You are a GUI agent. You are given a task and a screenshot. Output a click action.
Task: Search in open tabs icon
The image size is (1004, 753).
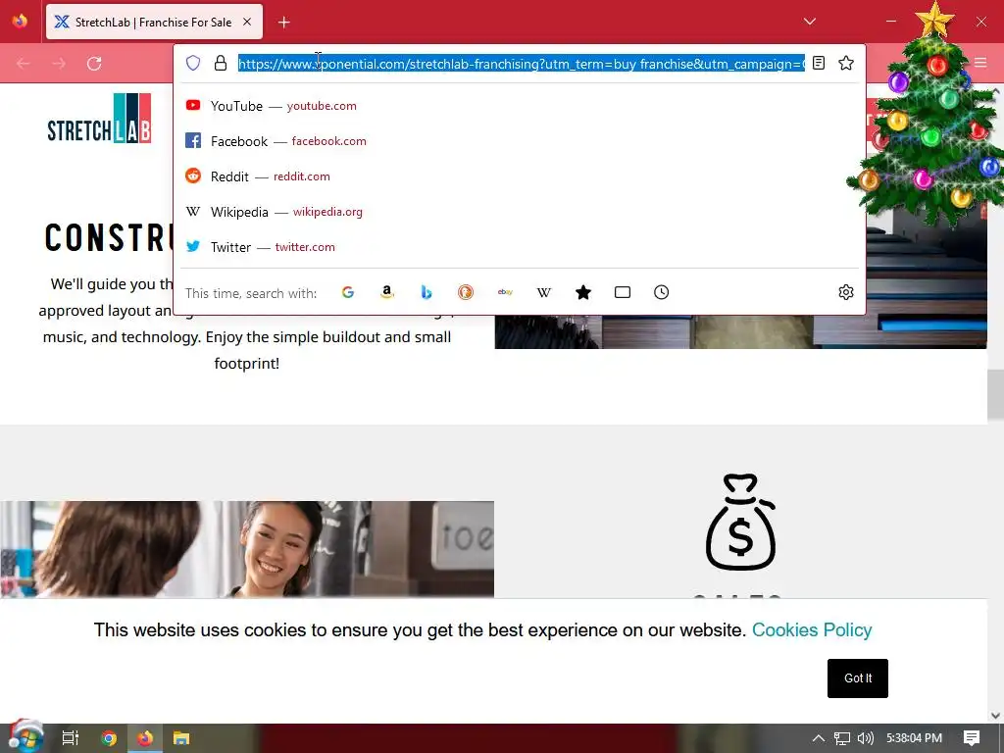point(623,292)
